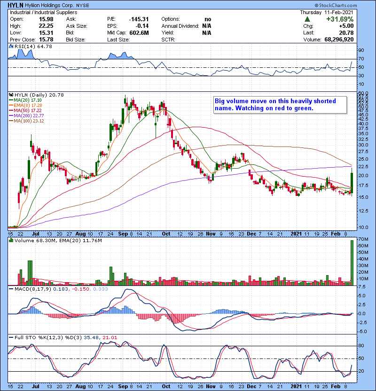Click the HYLN ticker symbol
376x391 pixels.
pos(16,5)
